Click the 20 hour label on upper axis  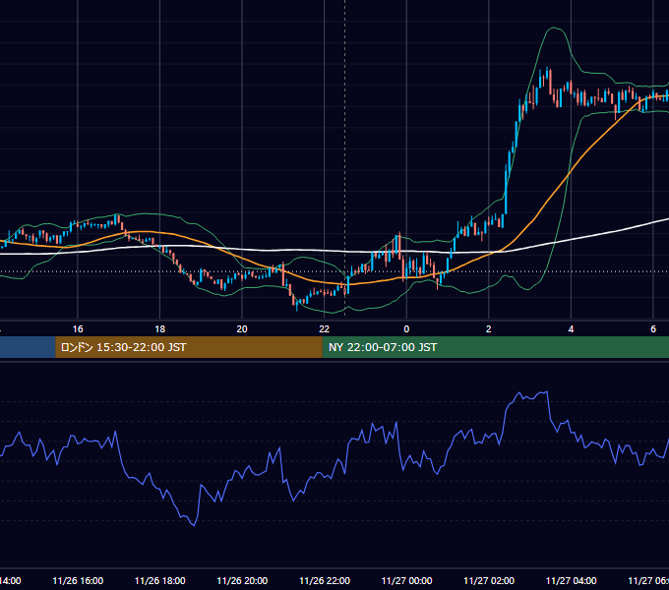242,329
